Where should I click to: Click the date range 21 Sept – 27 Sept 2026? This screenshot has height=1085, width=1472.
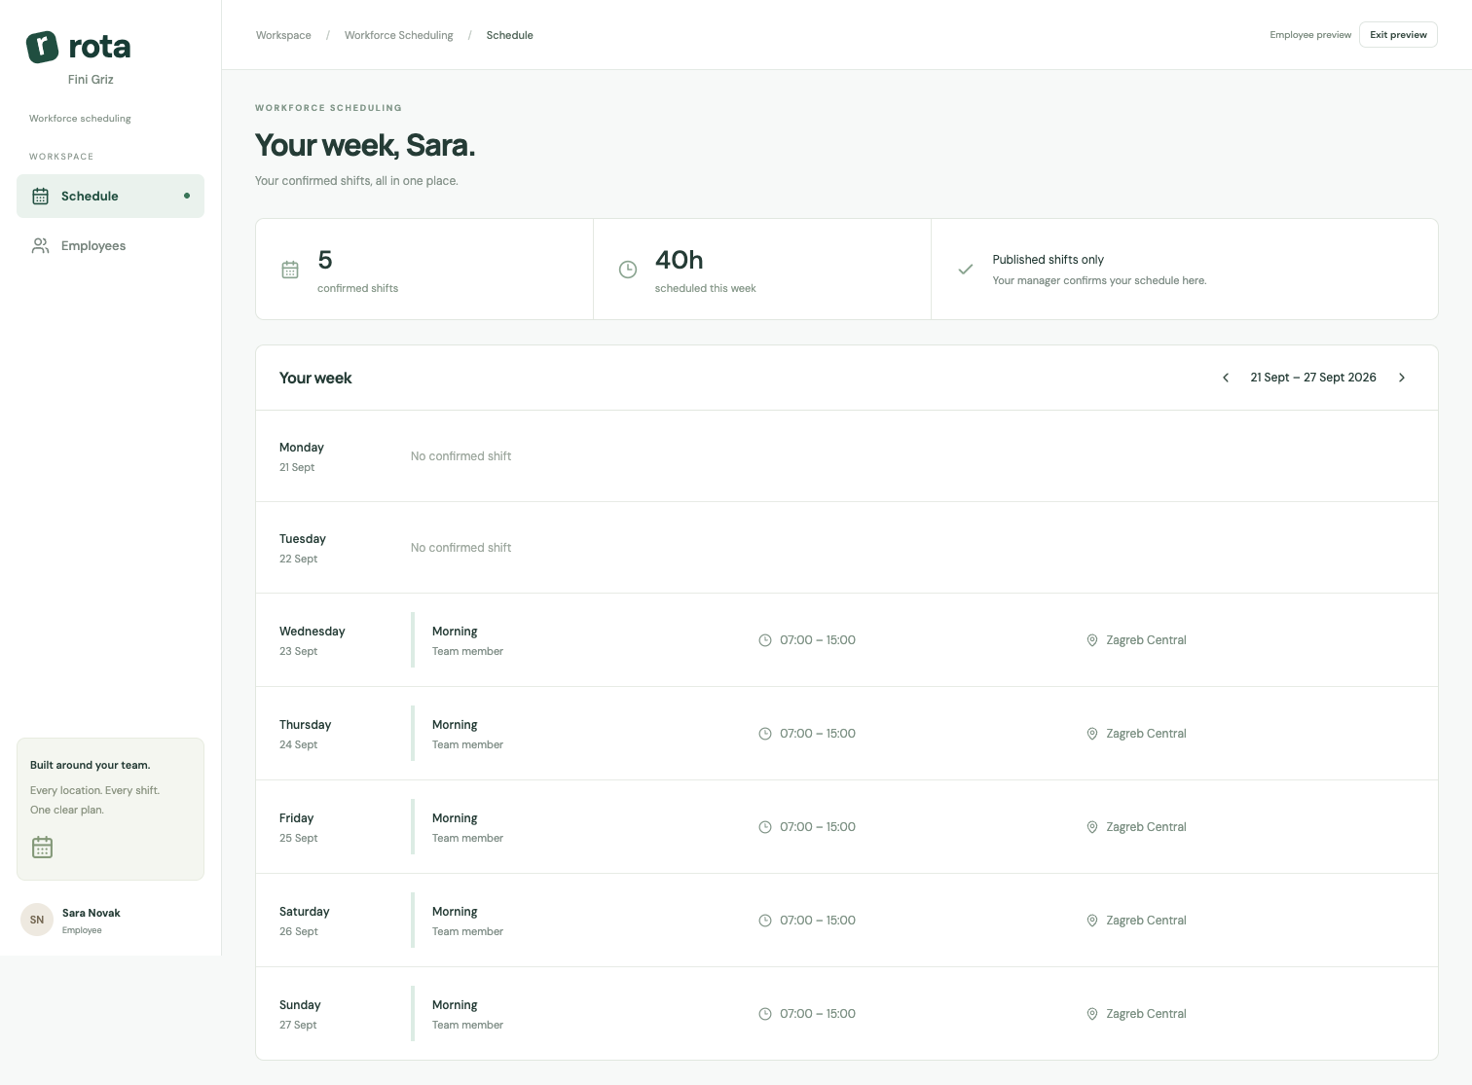coord(1313,378)
